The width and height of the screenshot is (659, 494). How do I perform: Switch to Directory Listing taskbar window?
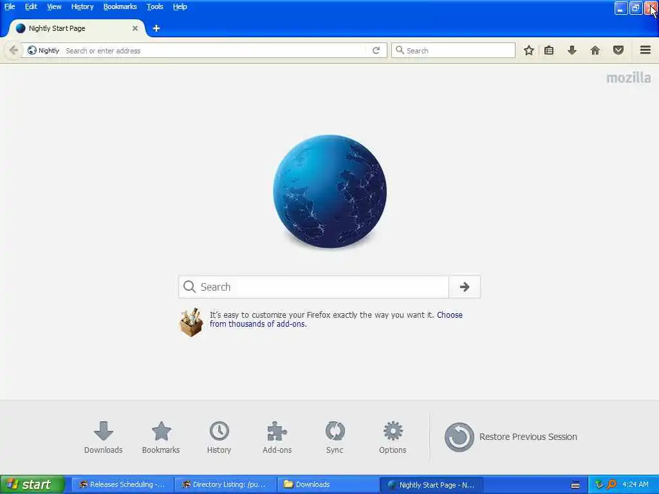(225, 484)
